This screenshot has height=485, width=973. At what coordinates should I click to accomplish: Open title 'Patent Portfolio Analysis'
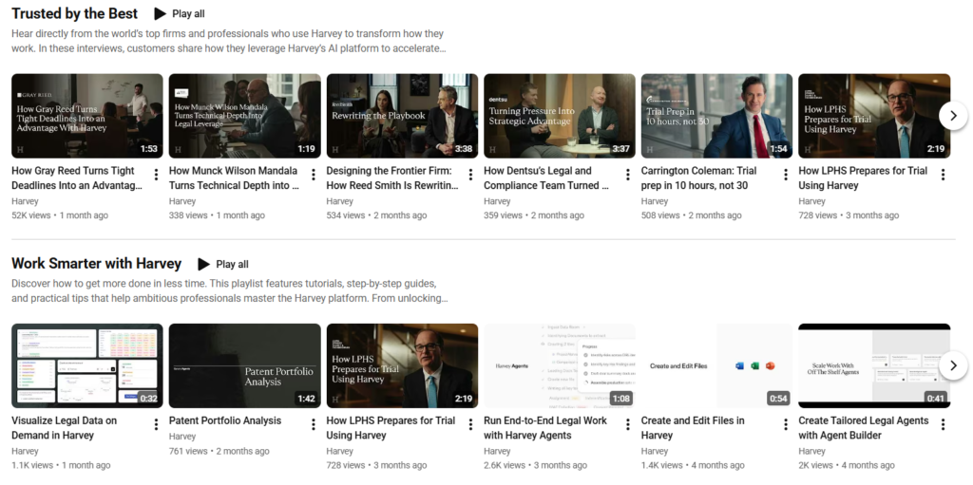pos(224,420)
